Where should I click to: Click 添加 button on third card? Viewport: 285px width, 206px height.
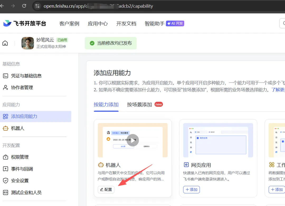[277, 190]
